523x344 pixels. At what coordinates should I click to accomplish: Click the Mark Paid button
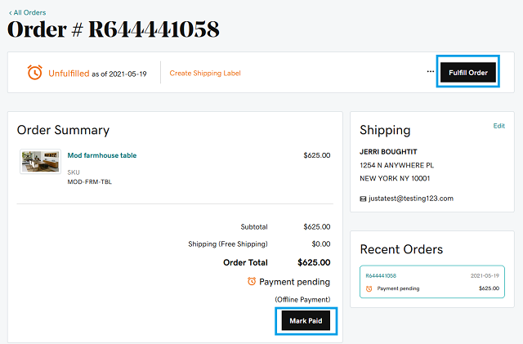306,320
